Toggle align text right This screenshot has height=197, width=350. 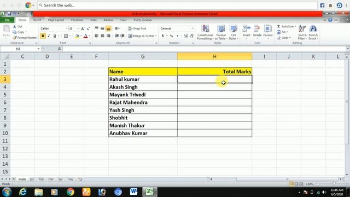(x=108, y=36)
